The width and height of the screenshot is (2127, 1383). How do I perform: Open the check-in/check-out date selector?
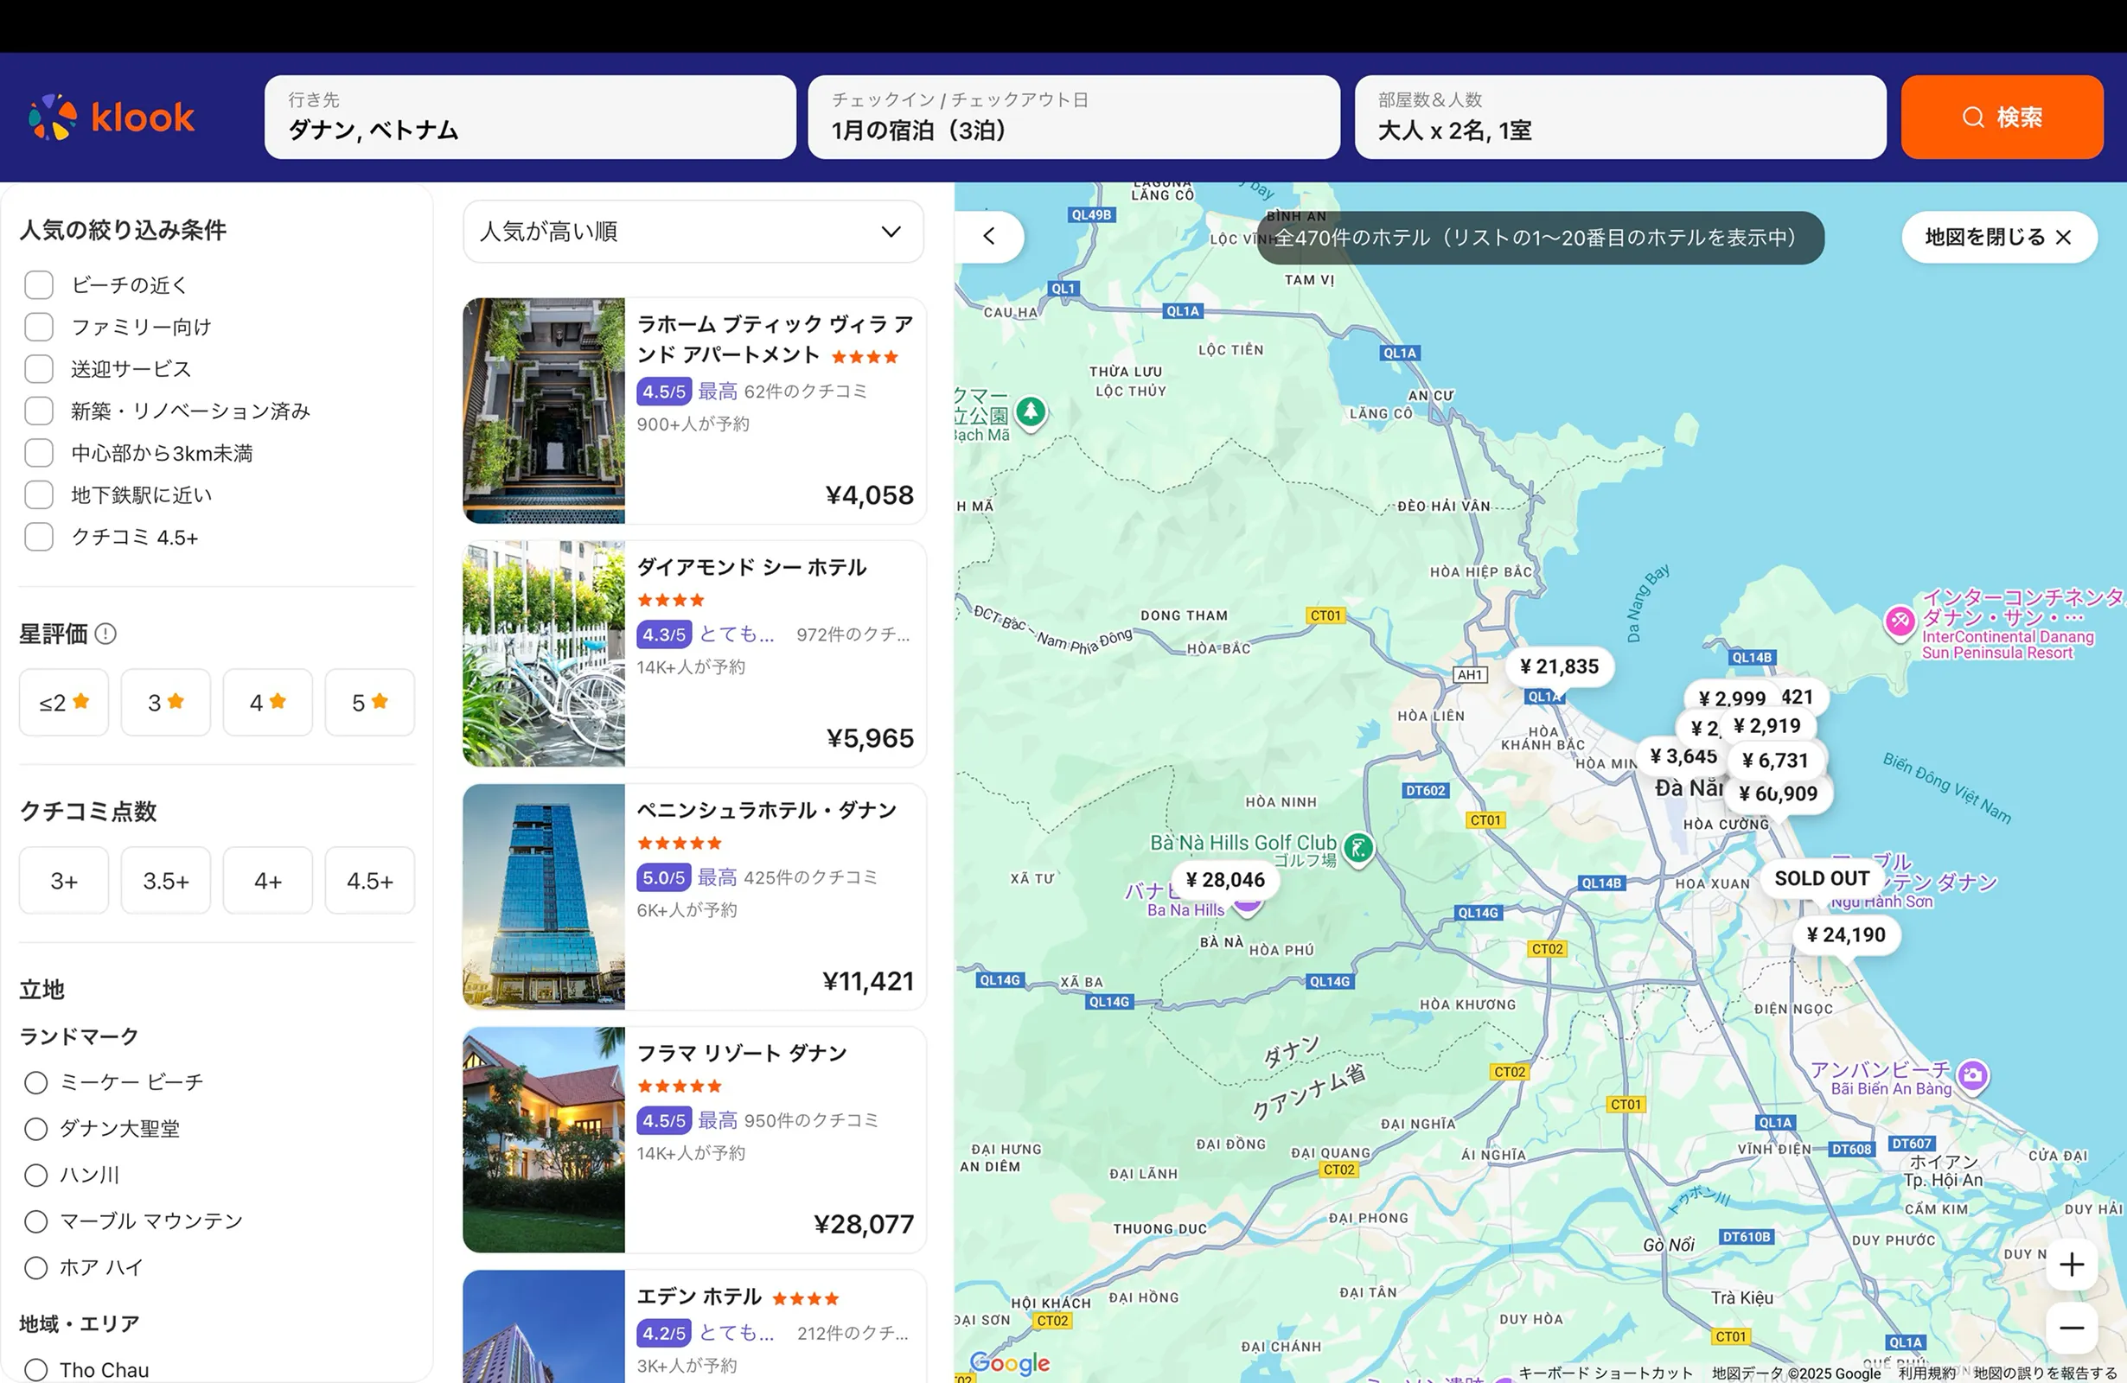(1074, 117)
